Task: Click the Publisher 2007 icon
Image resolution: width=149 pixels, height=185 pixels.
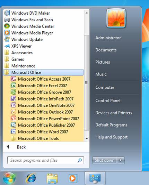Action: coord(13,125)
